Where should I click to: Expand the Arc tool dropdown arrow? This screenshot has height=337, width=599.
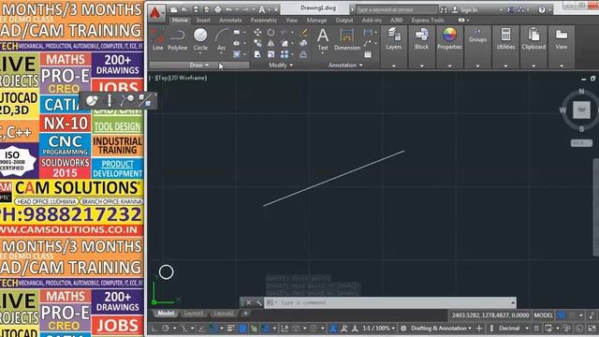pos(221,53)
